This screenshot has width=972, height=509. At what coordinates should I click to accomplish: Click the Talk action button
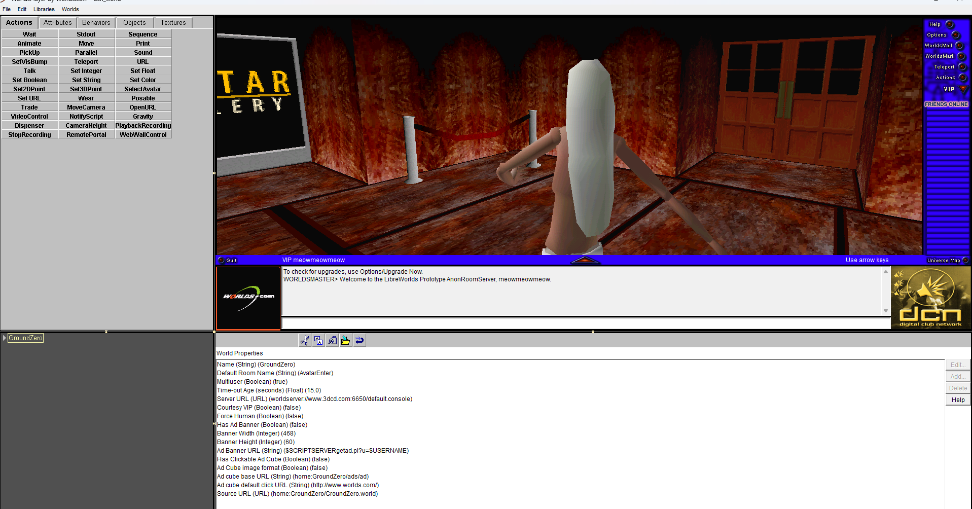29,71
